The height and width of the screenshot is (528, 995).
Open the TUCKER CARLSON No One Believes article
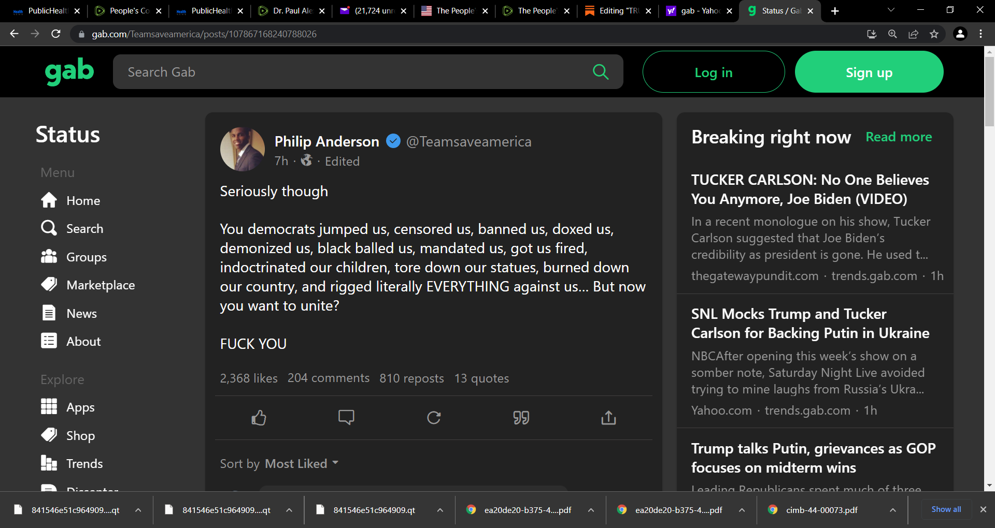810,189
